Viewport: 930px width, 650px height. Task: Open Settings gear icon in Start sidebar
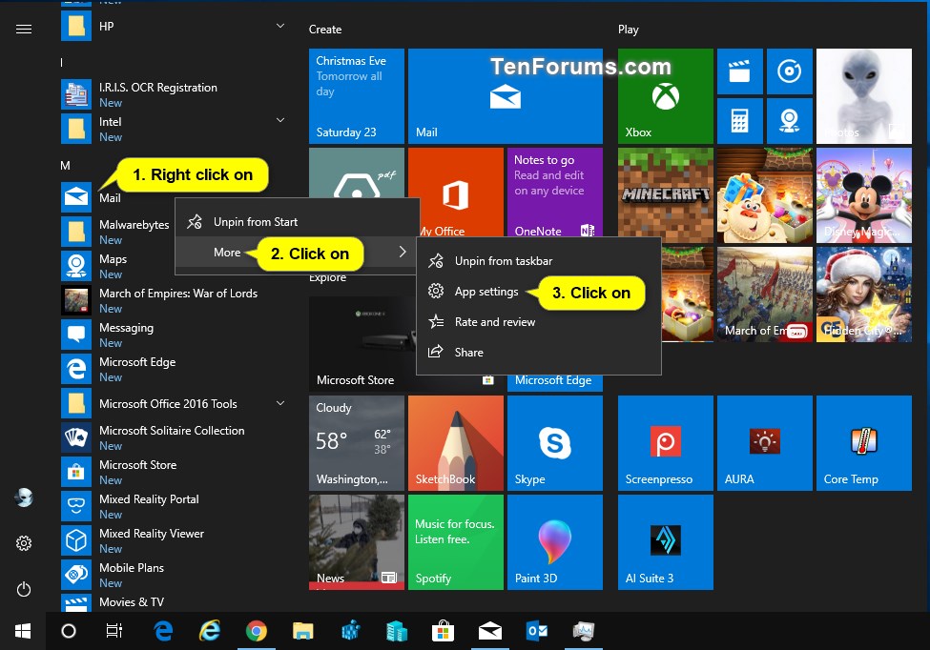24,543
